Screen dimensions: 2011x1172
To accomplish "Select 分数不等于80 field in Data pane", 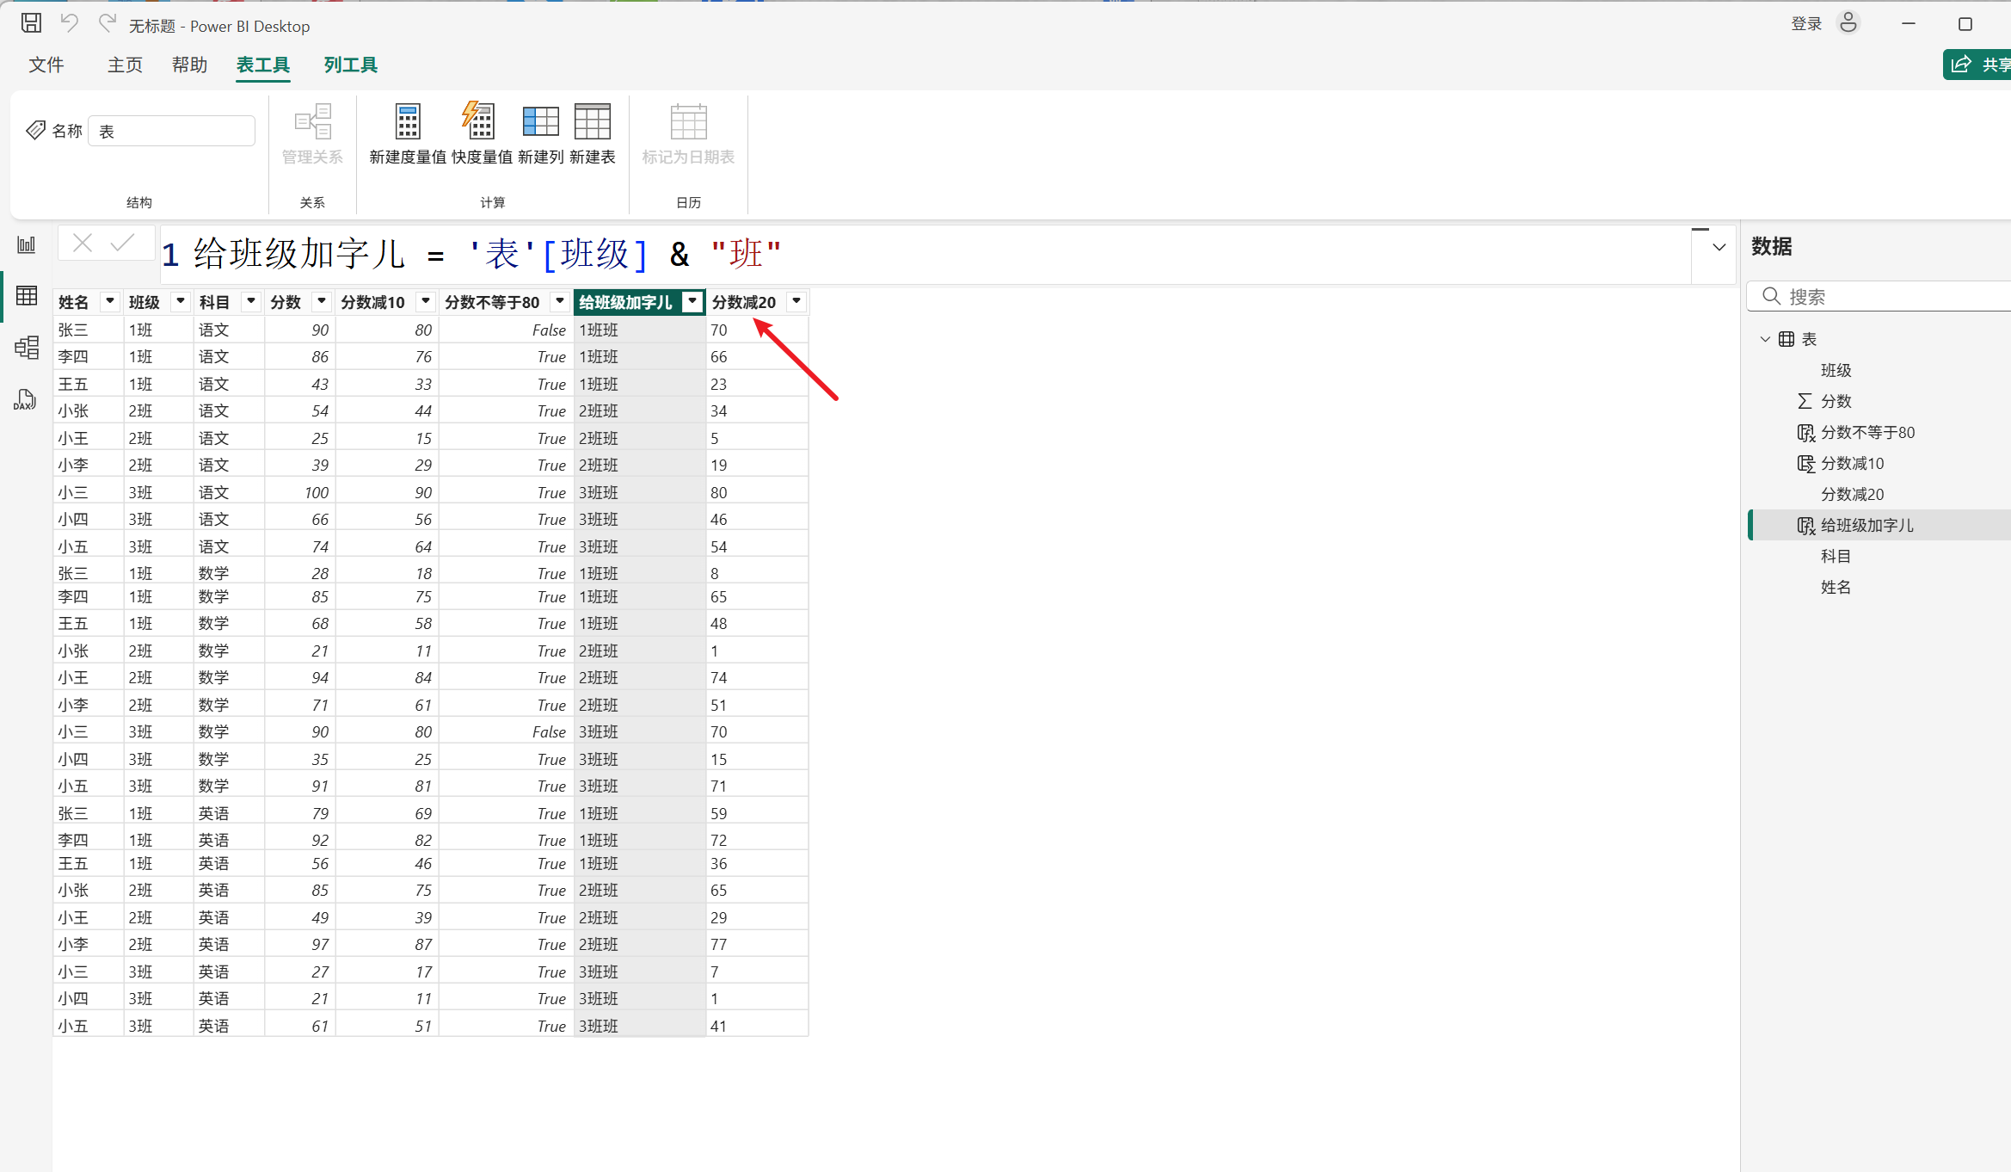I will [1867, 432].
